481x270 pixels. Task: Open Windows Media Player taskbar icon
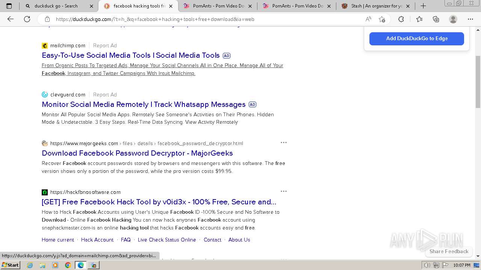pyautogui.click(x=55, y=265)
